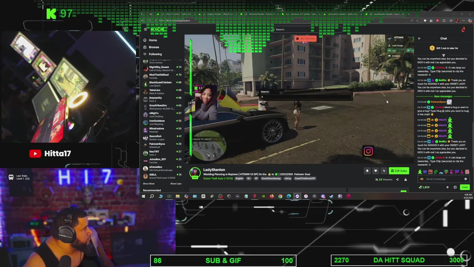Open the user profile avatar menu
Viewport: 474px width, 267px height.
(464, 29)
